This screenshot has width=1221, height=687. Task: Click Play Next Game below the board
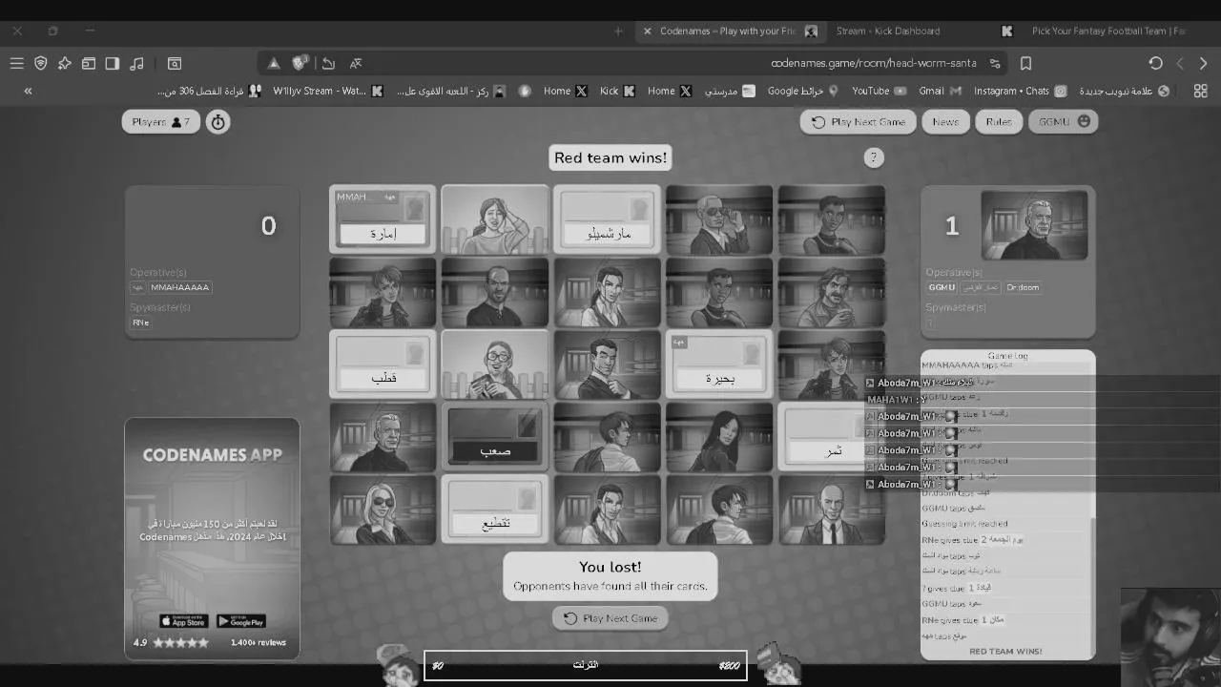(x=610, y=618)
